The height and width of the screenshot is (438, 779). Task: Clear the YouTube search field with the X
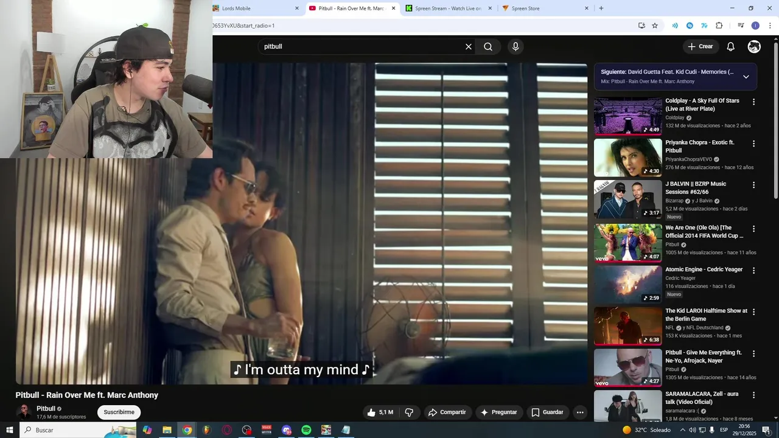point(469,47)
